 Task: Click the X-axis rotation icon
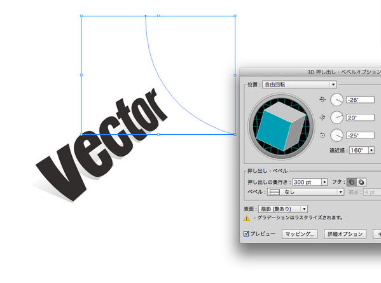322,100
